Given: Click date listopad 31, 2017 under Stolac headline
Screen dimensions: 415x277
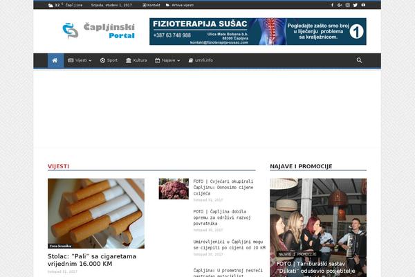Looking at the screenshot, I should pyautogui.click(x=62, y=271).
